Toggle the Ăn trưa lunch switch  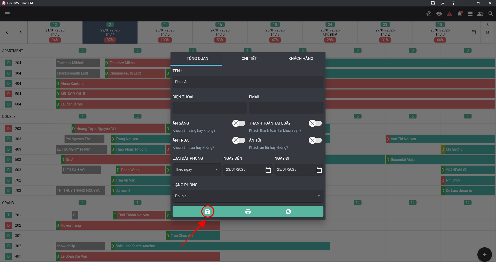pyautogui.click(x=239, y=140)
